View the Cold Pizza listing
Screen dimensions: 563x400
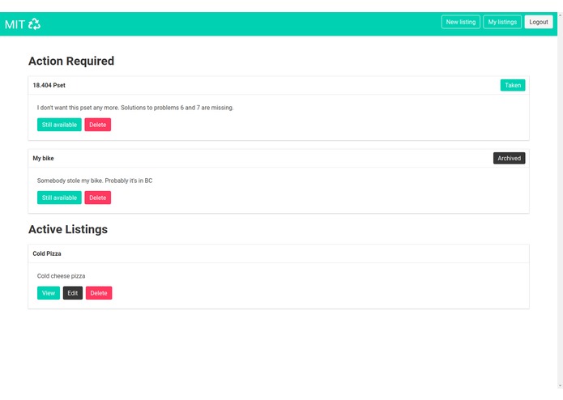49,293
